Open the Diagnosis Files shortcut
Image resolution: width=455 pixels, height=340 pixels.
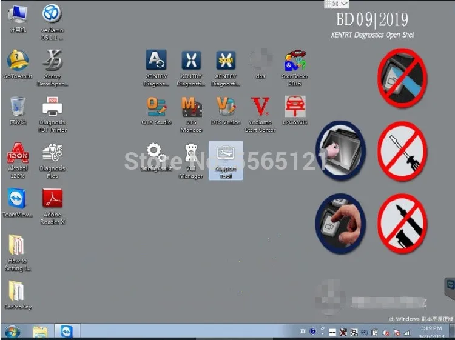(x=53, y=160)
